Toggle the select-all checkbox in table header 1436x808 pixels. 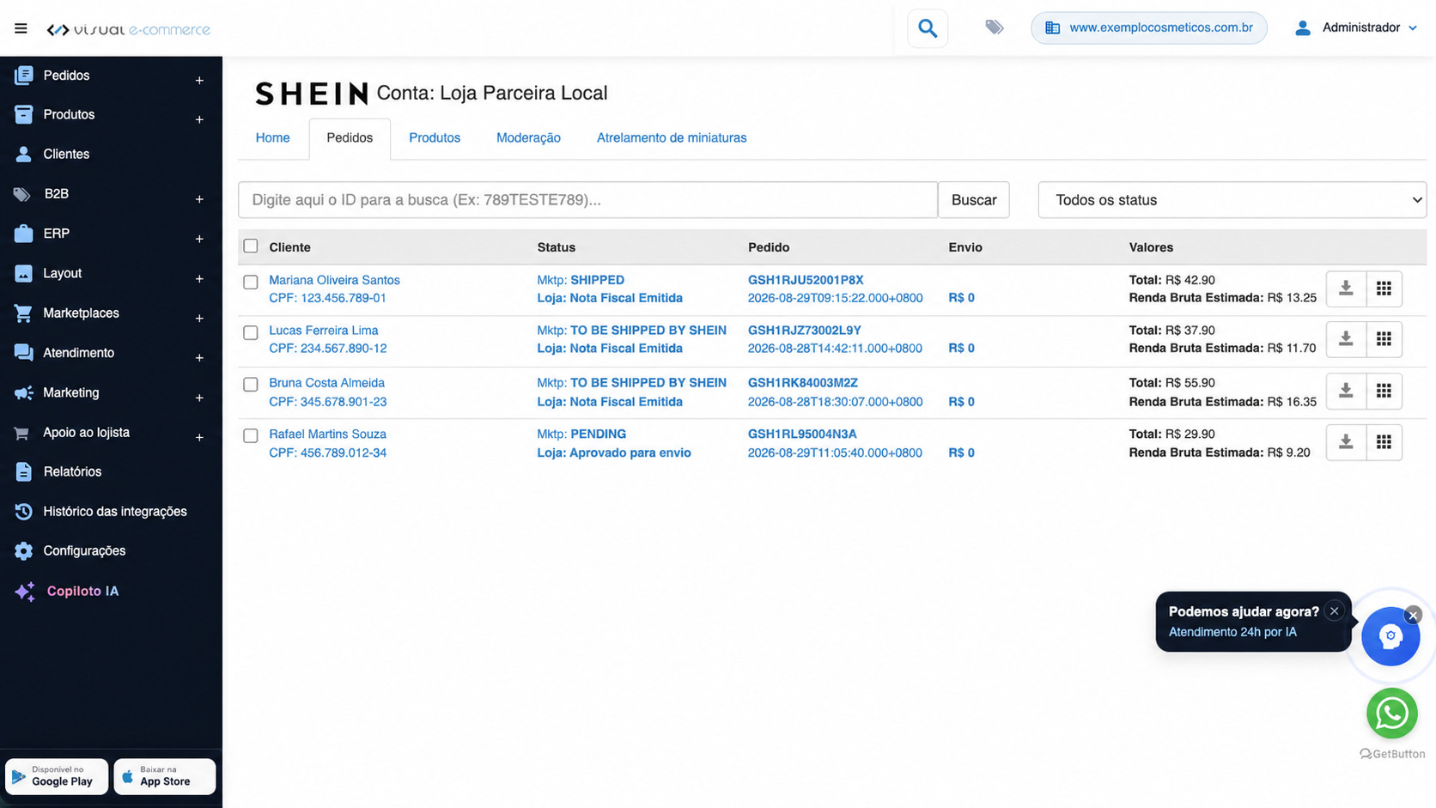(x=251, y=246)
